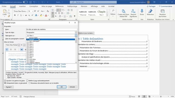Viewport: 175px width, 98px height.
Task: Open dialog font size dropdown
Action: tap(24, 45)
